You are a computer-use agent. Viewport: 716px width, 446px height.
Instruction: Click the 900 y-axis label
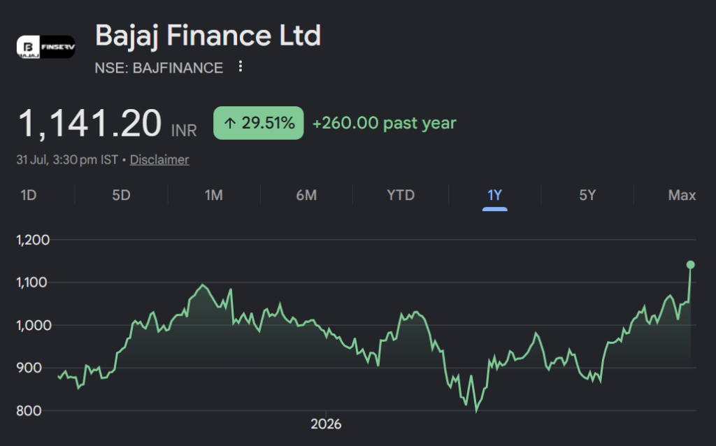coord(29,368)
